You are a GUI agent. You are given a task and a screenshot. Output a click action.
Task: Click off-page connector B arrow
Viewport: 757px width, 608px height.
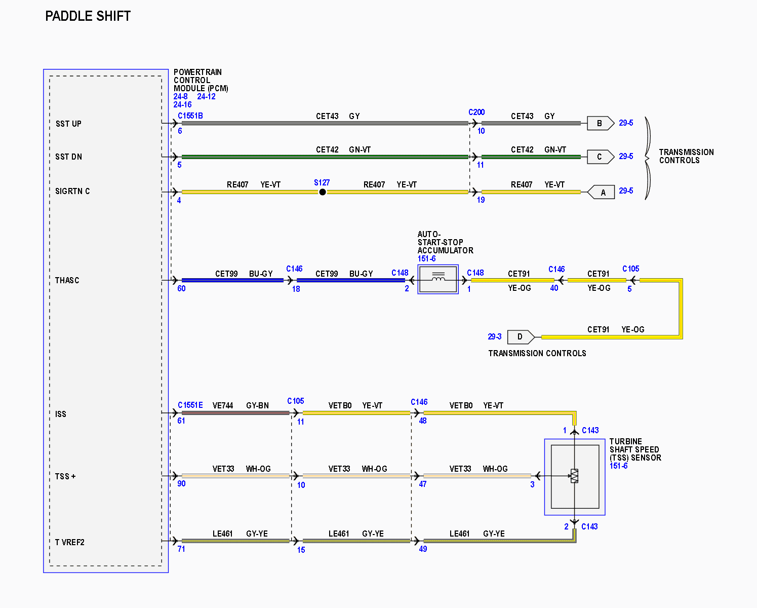601,123
